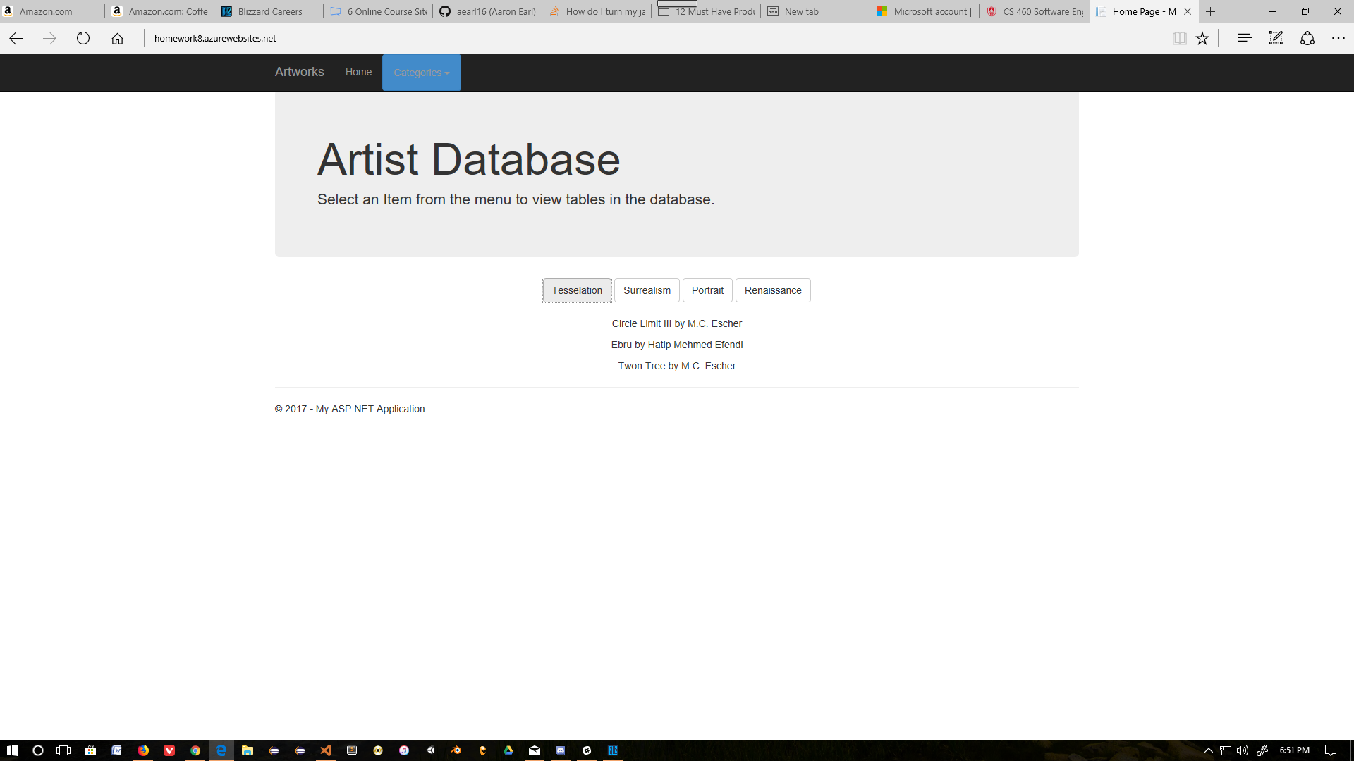Click the Share icon in toolbar

[1307, 39]
